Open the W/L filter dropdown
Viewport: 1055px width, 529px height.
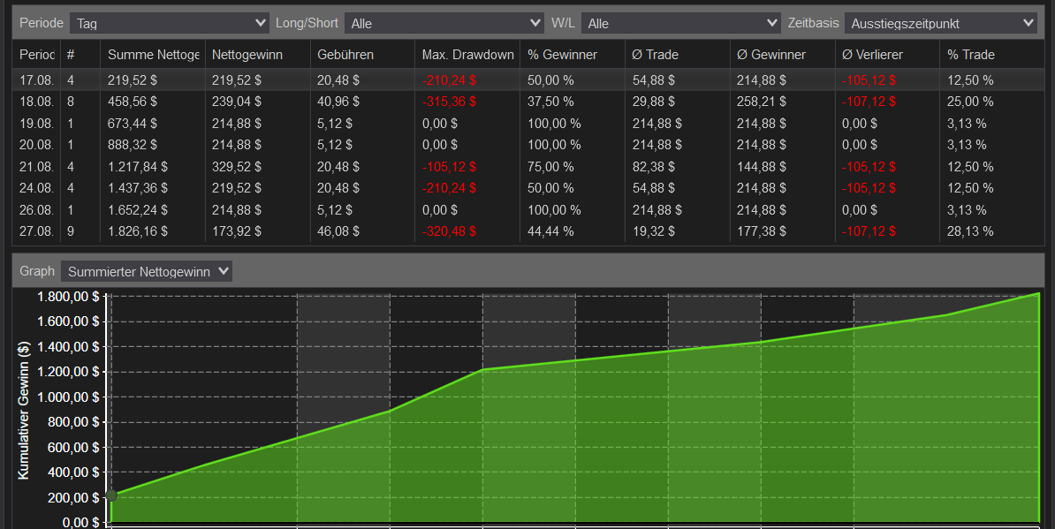681,23
